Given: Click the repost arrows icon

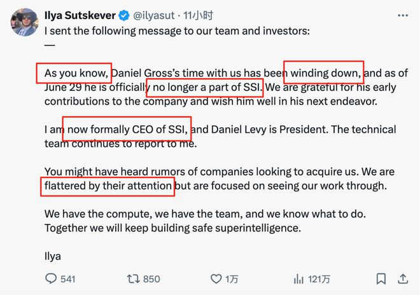Looking at the screenshot, I should point(133,279).
